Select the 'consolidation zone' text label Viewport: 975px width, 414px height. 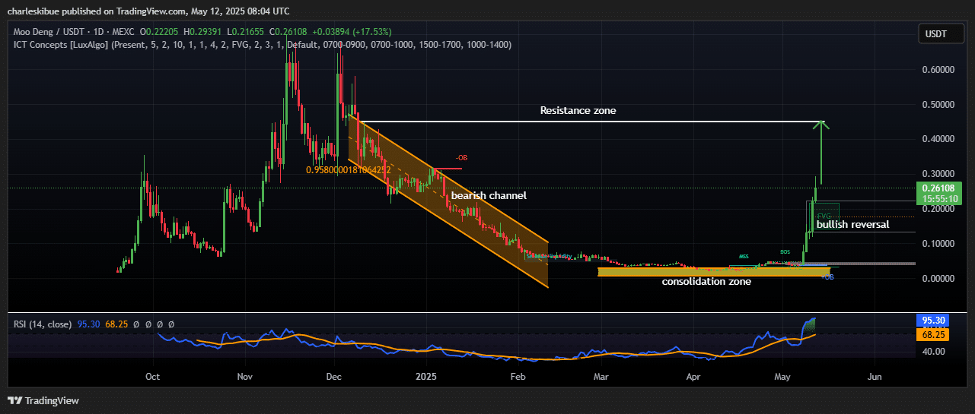pyautogui.click(x=706, y=282)
